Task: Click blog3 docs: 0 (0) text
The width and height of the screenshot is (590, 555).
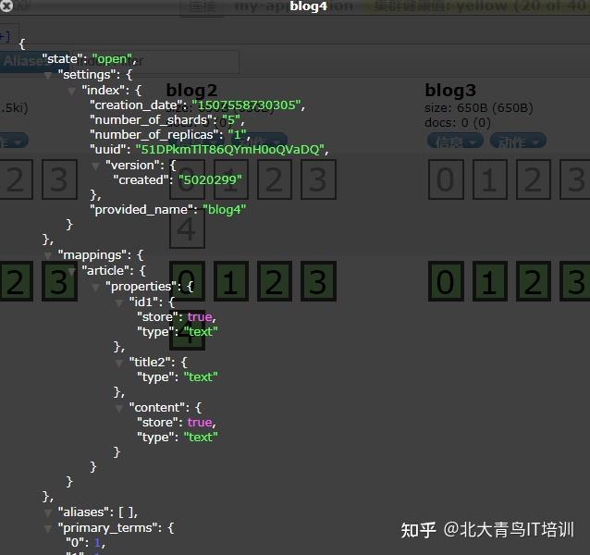Action: click(x=458, y=123)
